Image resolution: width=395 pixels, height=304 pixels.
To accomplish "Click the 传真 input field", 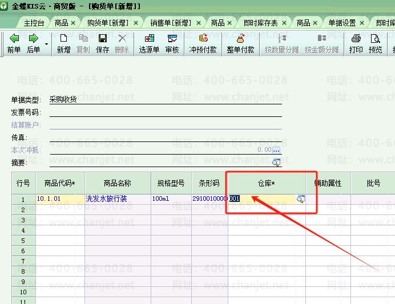I will click(166, 137).
